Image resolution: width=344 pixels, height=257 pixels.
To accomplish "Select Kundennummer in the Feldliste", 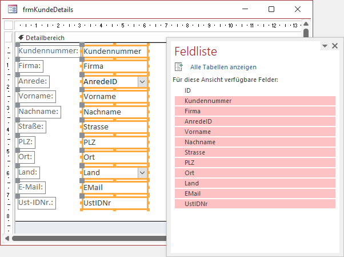I will [x=255, y=101].
